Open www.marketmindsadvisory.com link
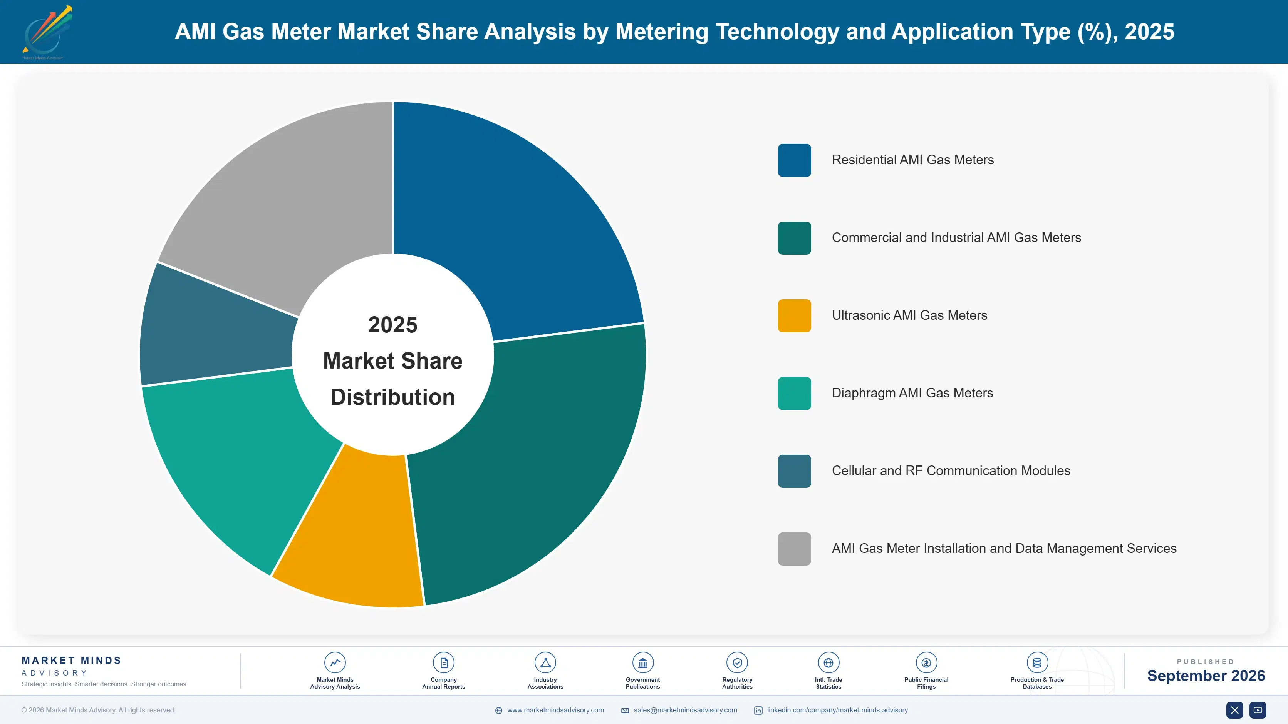Screen dimensions: 1288x724 pyautogui.click(x=555, y=710)
